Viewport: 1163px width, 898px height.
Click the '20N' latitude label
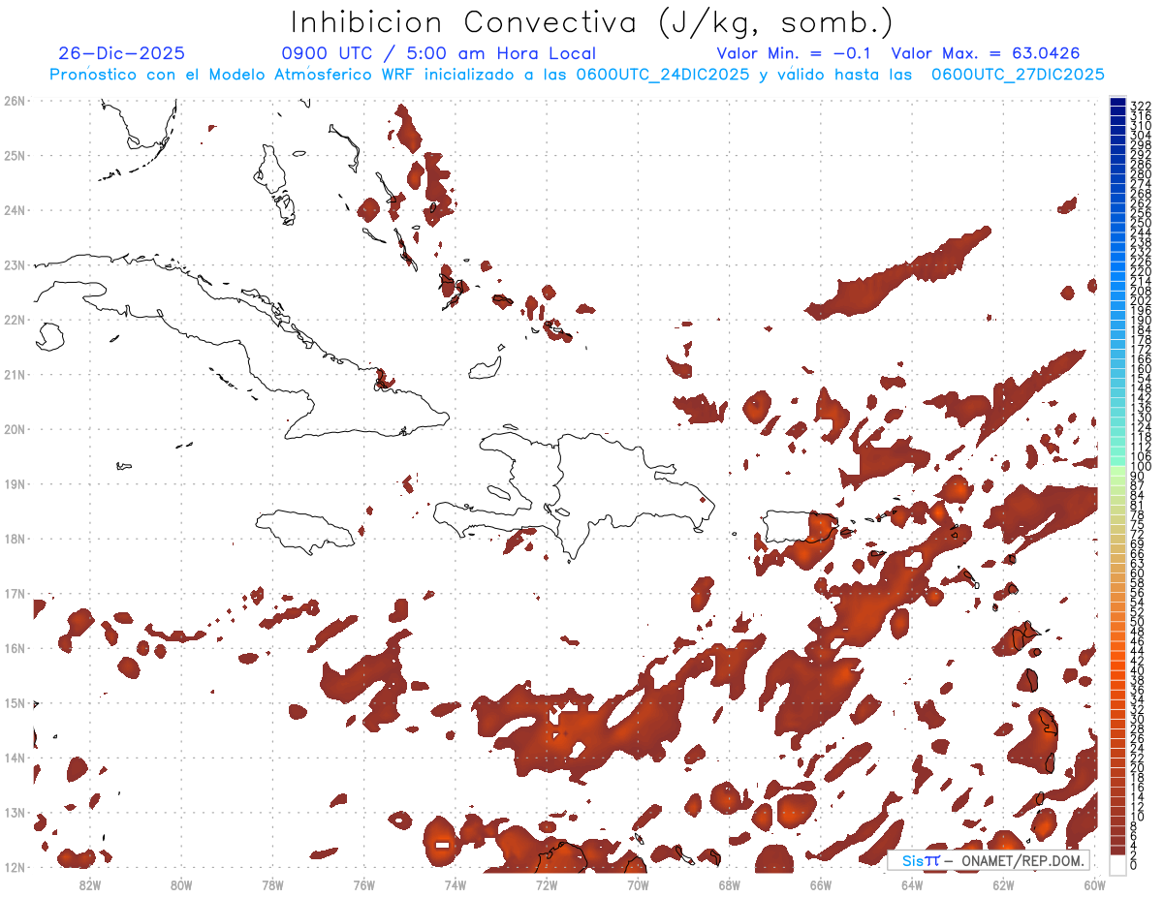(x=14, y=429)
